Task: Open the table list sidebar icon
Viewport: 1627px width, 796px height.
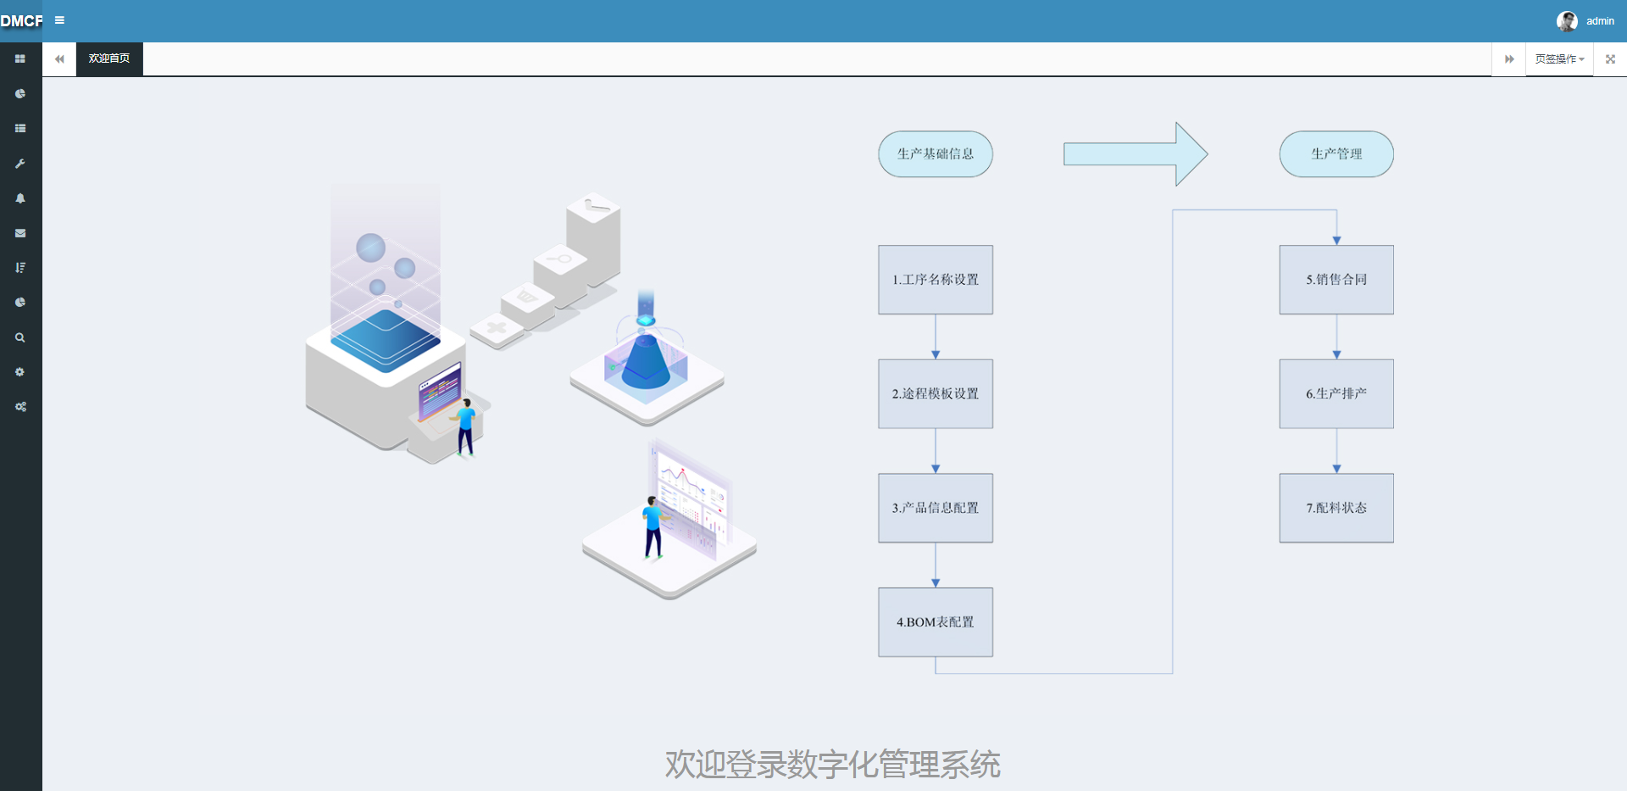Action: coord(20,129)
